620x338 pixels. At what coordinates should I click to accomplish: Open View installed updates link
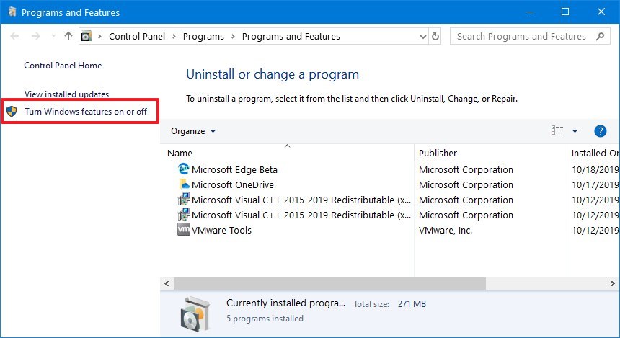pyautogui.click(x=66, y=94)
